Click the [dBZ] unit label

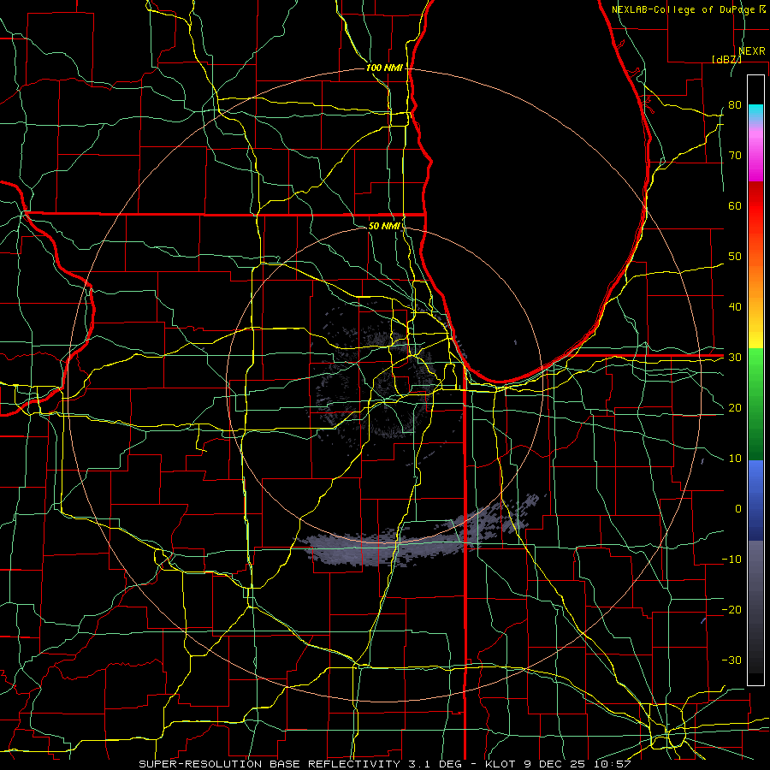tap(726, 59)
